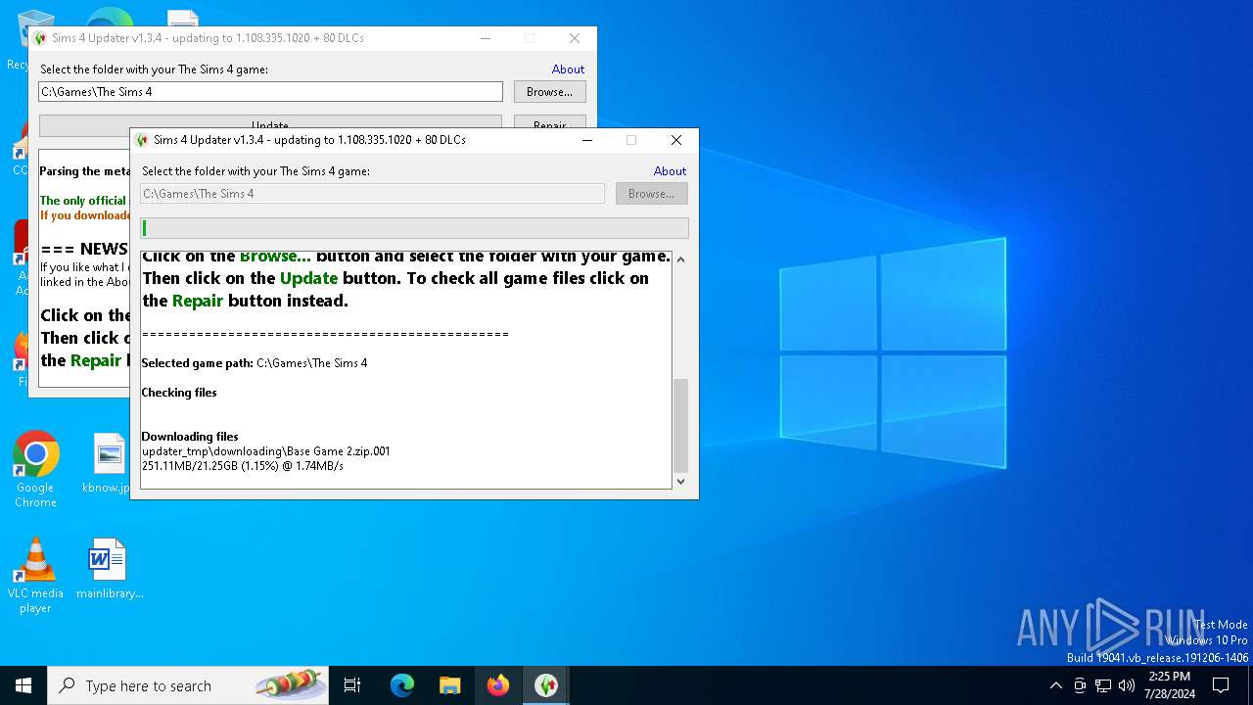Click the Sims 4 Updater taskbar icon
Screen dimensions: 1253x705
pyautogui.click(x=546, y=685)
